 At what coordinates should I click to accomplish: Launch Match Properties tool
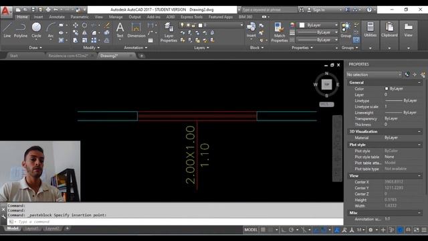pos(280,32)
